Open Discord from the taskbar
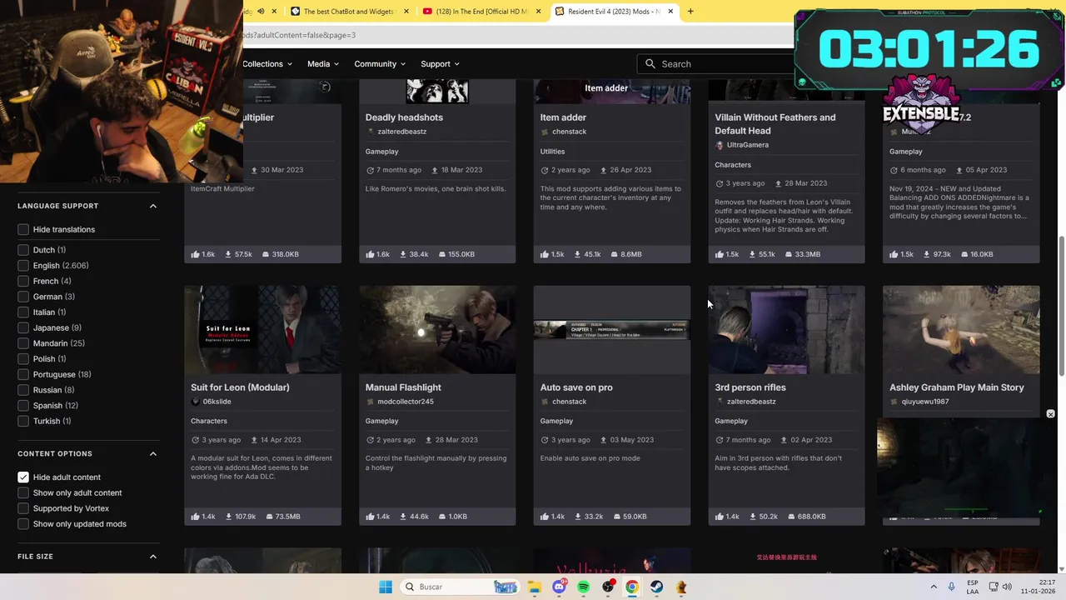 click(x=559, y=587)
